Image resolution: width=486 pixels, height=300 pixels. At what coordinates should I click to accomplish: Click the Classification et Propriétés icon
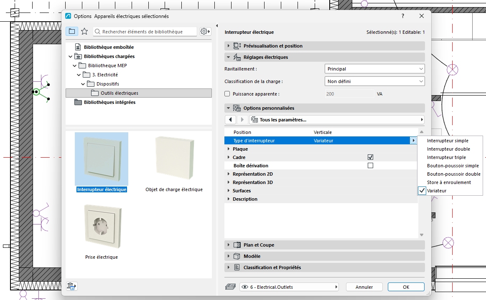tap(237, 267)
